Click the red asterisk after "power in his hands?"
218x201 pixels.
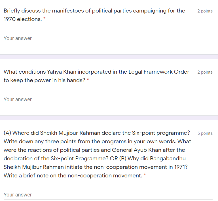pos(88,80)
